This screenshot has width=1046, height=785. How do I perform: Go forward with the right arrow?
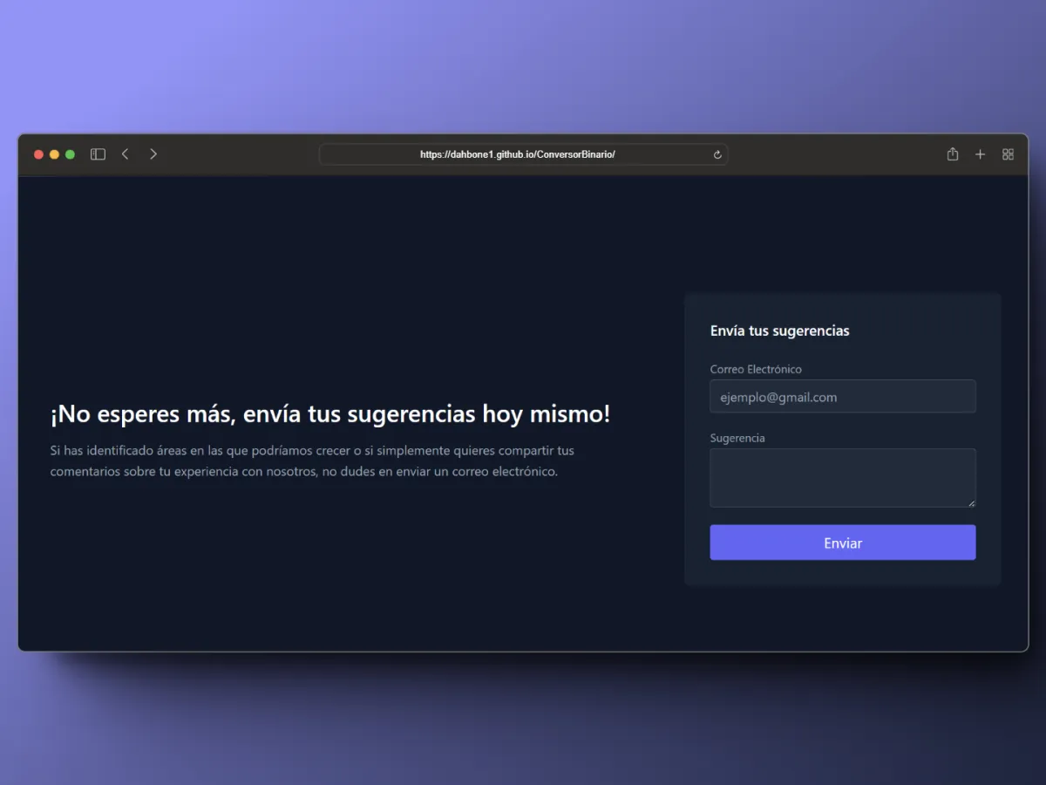153,154
